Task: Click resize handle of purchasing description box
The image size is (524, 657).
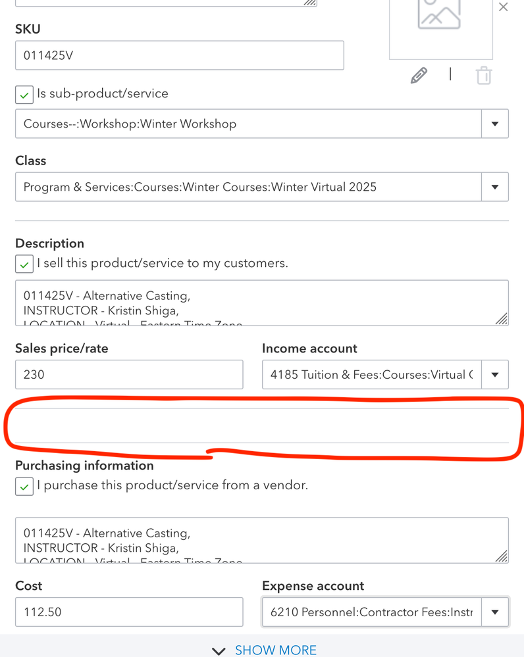Action: [502, 556]
